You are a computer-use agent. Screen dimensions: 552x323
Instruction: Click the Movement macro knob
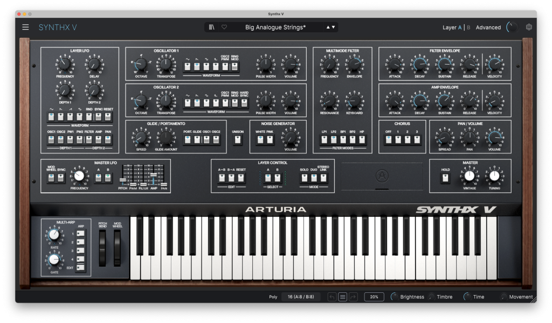(504, 297)
